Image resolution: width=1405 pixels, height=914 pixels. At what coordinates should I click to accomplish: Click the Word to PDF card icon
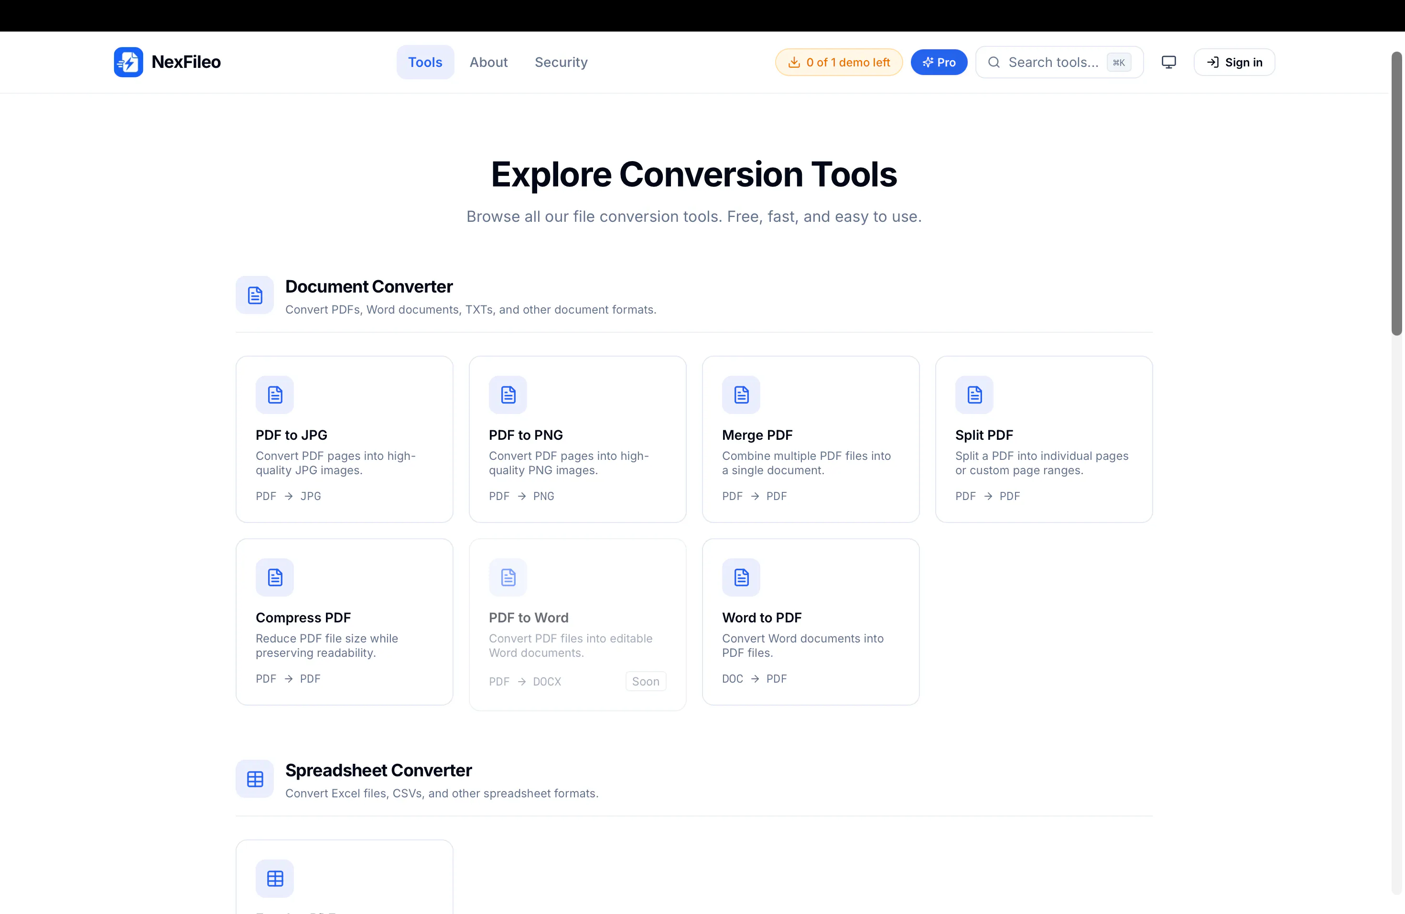[x=741, y=577]
